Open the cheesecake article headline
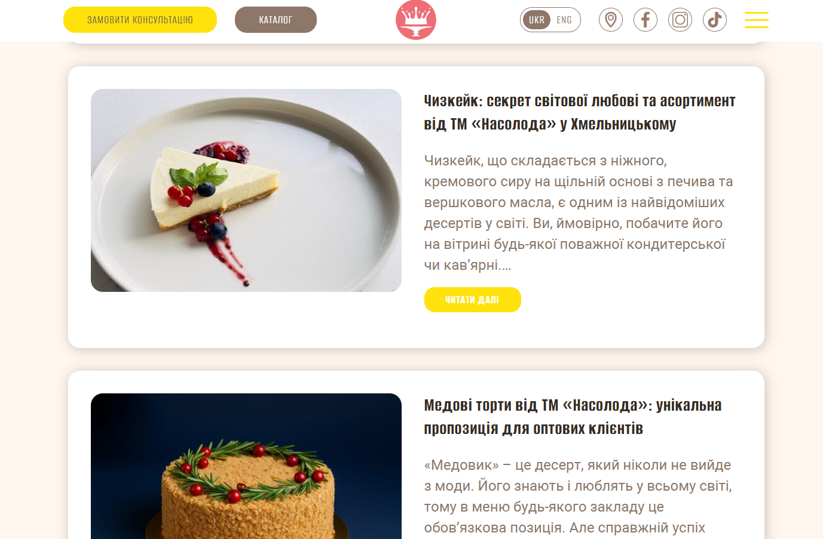The width and height of the screenshot is (823, 539). tap(579, 112)
